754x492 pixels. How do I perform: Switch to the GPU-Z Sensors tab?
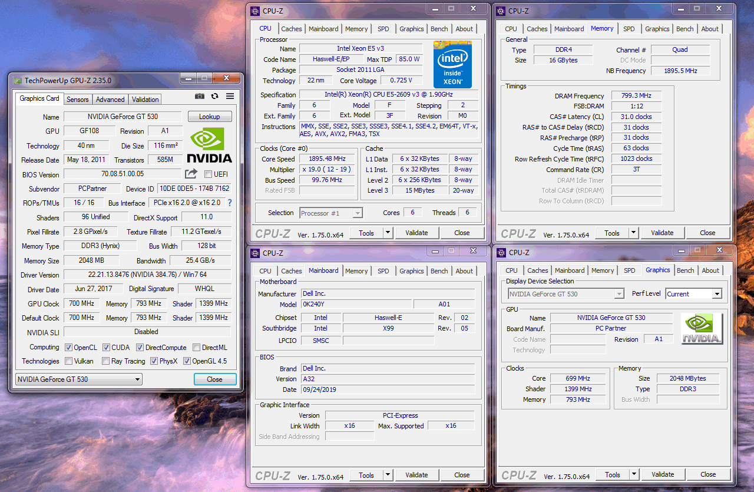78,100
